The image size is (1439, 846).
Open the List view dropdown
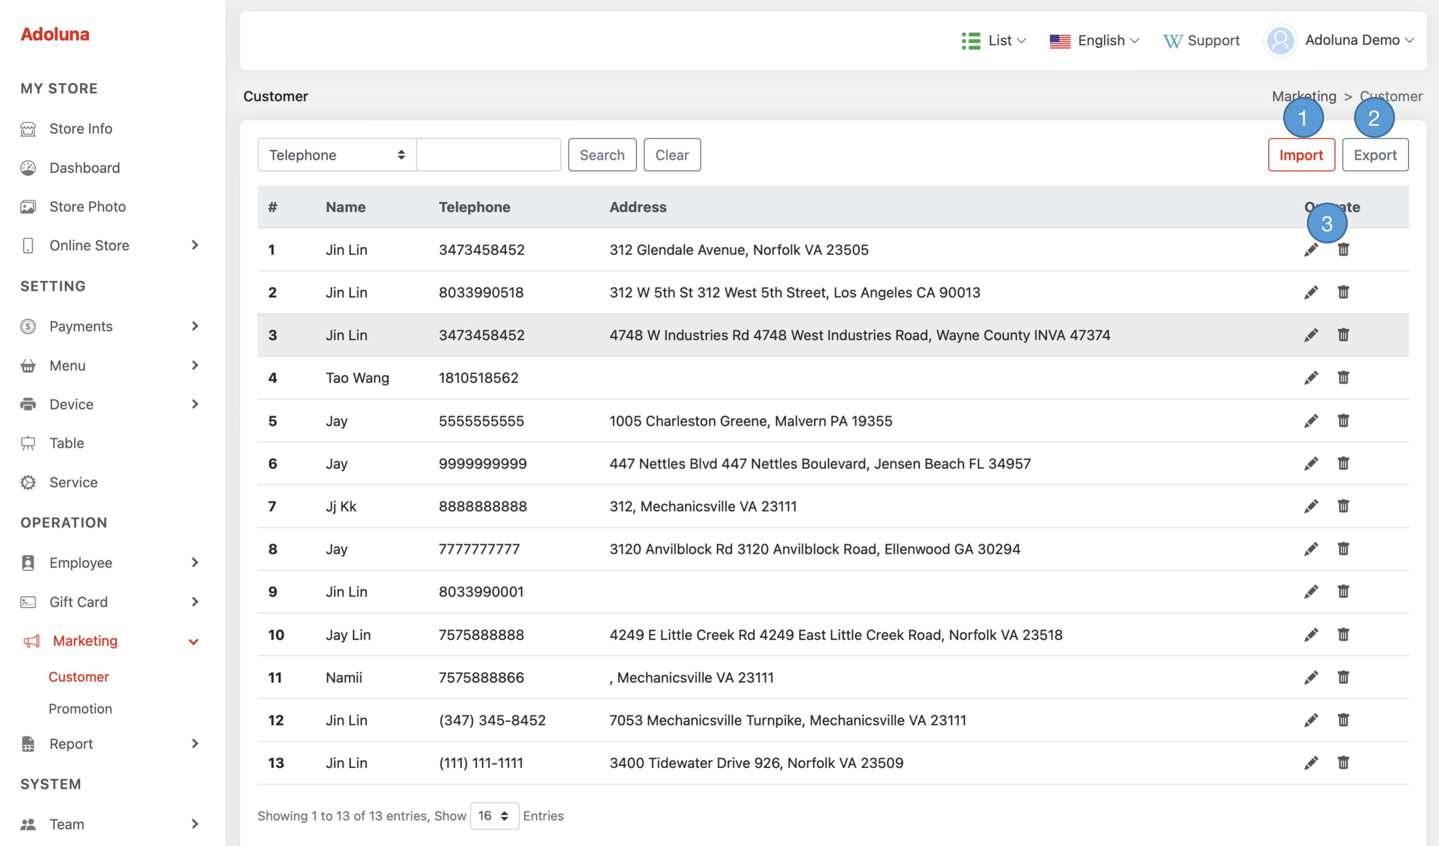point(993,41)
